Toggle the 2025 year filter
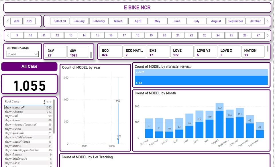275x167 pixels. 29,21
